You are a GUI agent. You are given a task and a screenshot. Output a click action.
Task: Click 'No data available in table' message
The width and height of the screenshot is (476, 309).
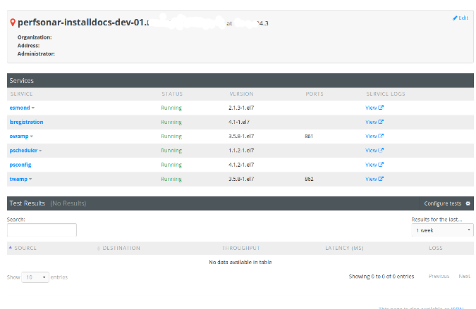click(x=240, y=263)
